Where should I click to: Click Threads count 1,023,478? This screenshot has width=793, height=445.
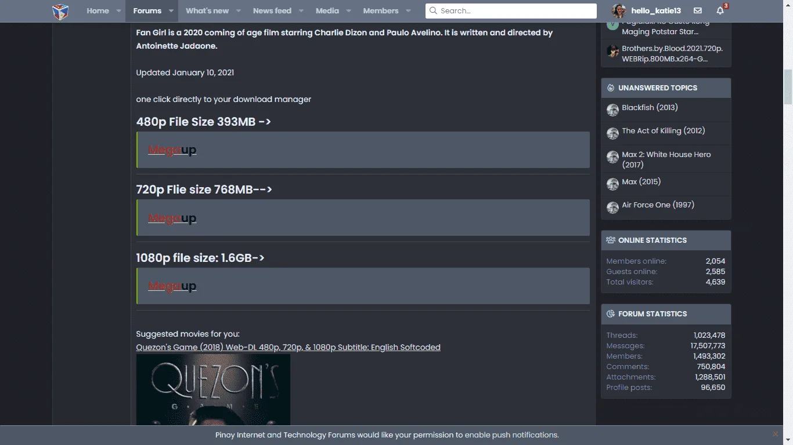709,335
